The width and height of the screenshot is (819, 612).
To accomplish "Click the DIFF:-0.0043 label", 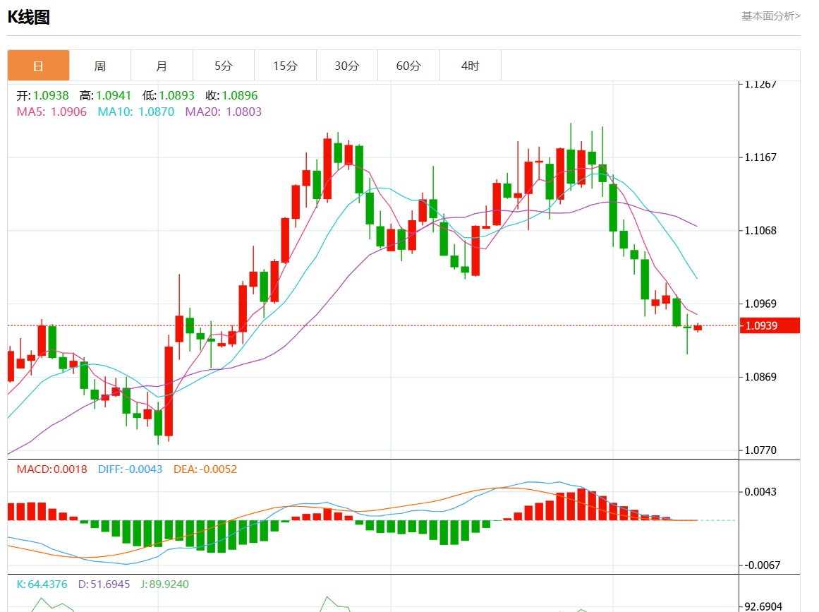I will 130,469.
